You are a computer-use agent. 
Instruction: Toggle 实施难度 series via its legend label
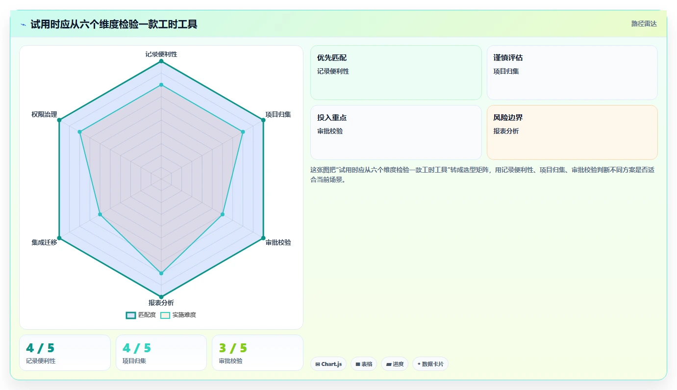coord(184,315)
